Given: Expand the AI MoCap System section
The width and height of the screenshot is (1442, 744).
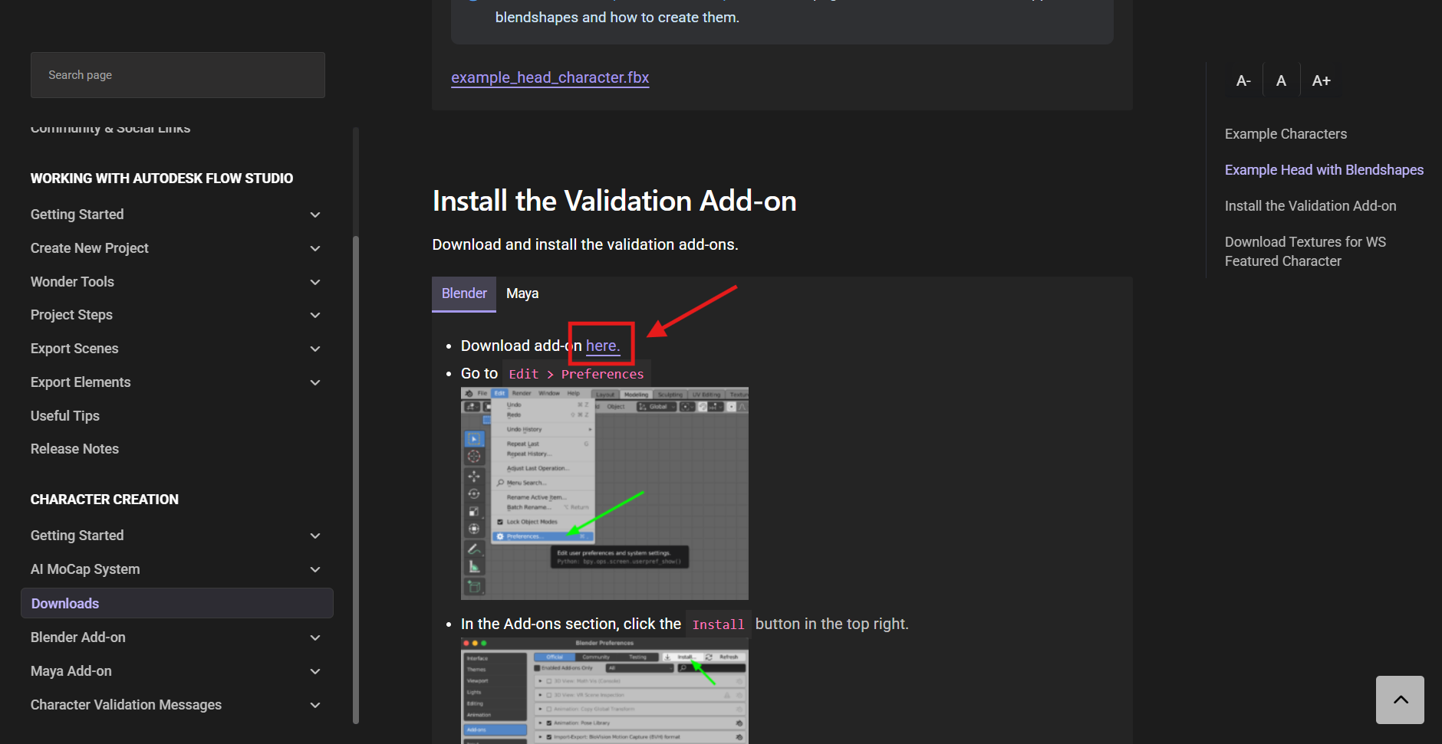Looking at the screenshot, I should (314, 569).
